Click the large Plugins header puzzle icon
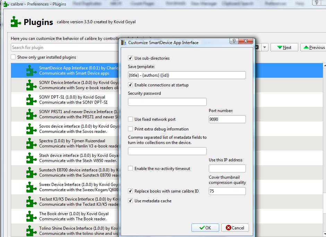This screenshot has width=326, height=237. pos(16,22)
